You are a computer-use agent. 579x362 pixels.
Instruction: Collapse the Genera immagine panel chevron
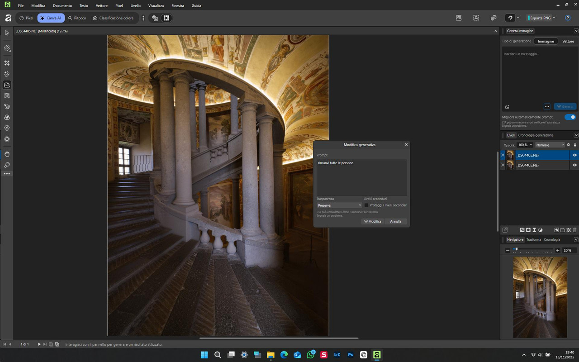576,31
